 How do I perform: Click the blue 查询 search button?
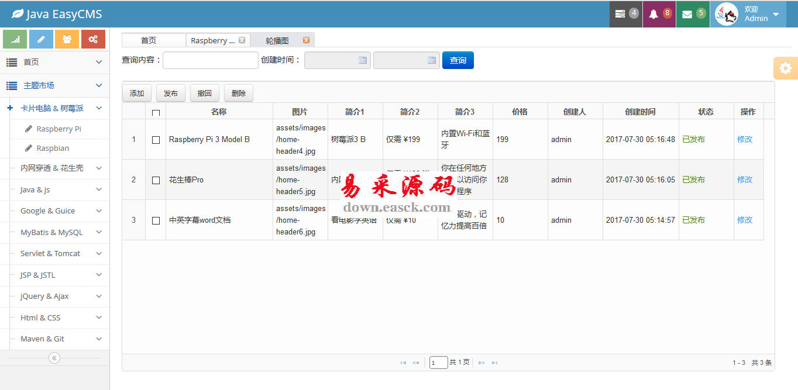458,60
